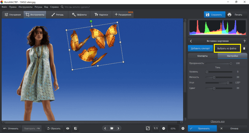Adjust the Мягкость slider

pyautogui.click(x=219, y=77)
